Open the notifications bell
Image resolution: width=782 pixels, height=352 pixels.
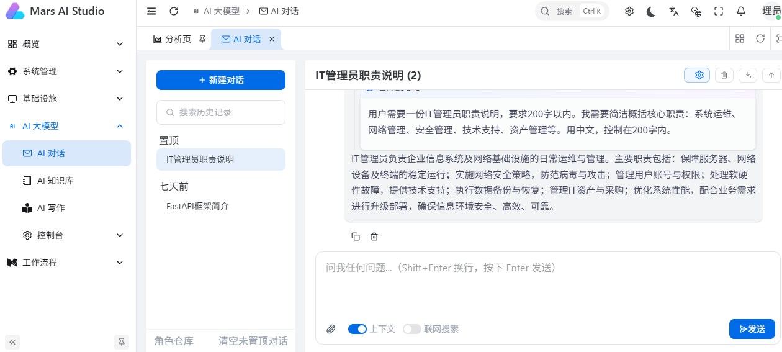tap(741, 11)
